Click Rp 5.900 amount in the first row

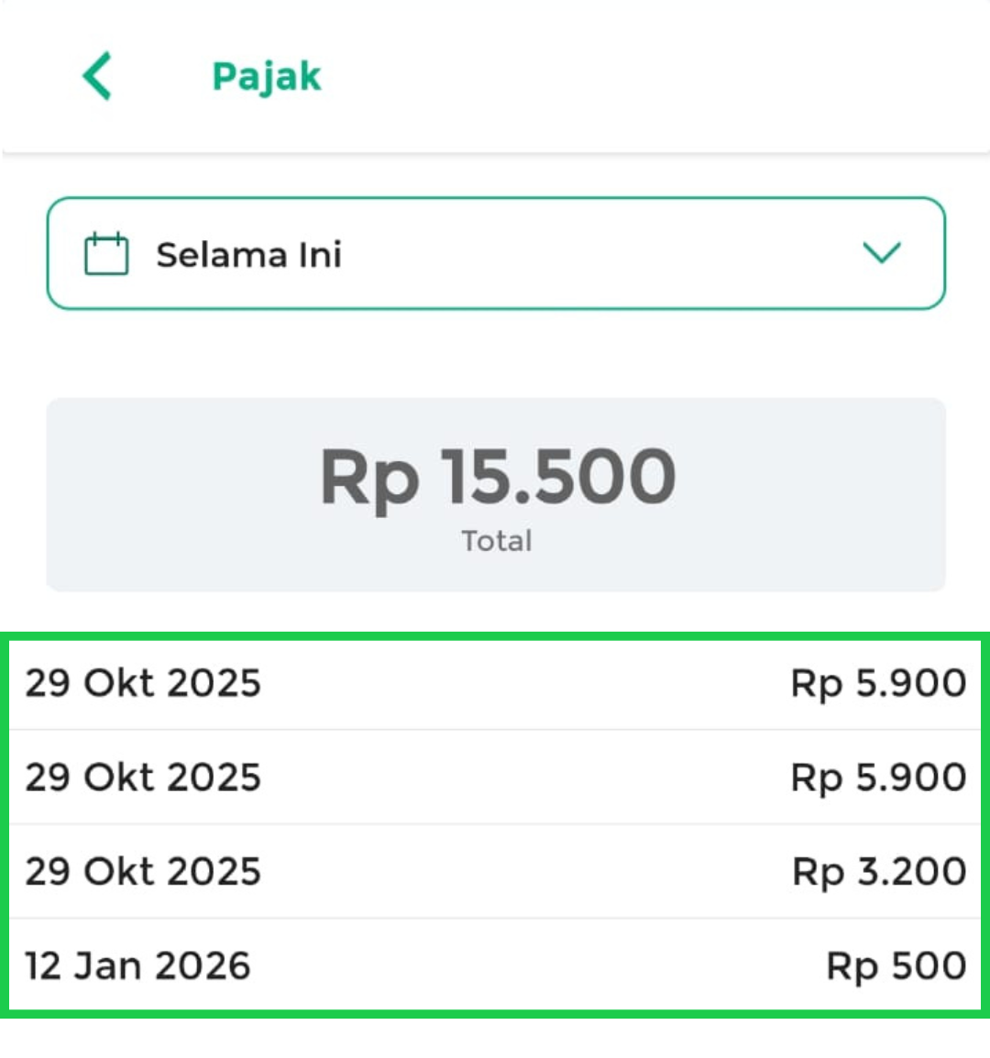878,683
